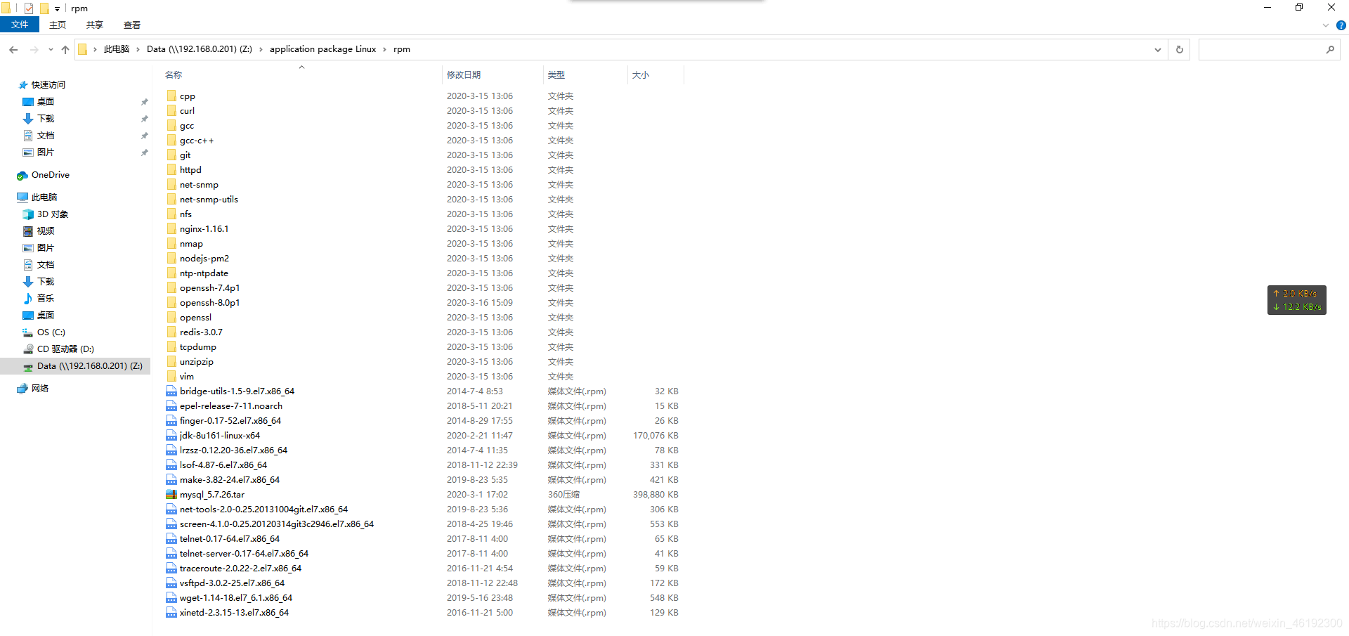
Task: Select the gcc-c++ folder icon
Action: point(171,140)
